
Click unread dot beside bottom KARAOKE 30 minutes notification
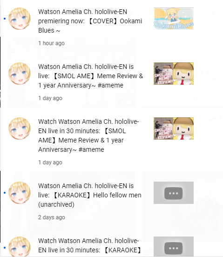5,248
